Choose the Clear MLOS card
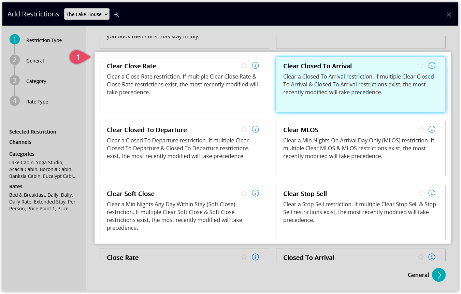This screenshot has height=294, width=461. click(x=361, y=149)
